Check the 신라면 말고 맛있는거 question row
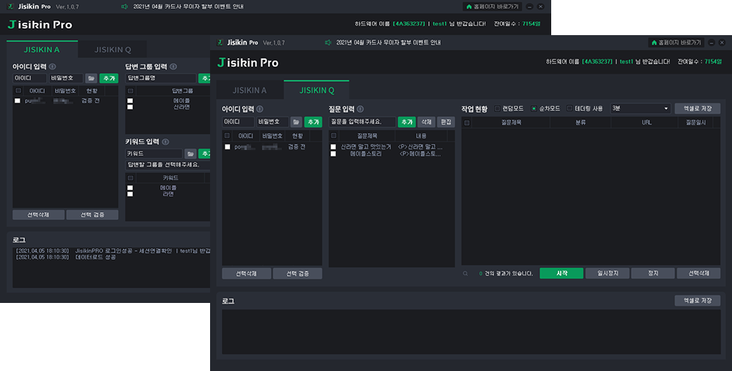Screen dimensions: 732x371 pos(333,147)
